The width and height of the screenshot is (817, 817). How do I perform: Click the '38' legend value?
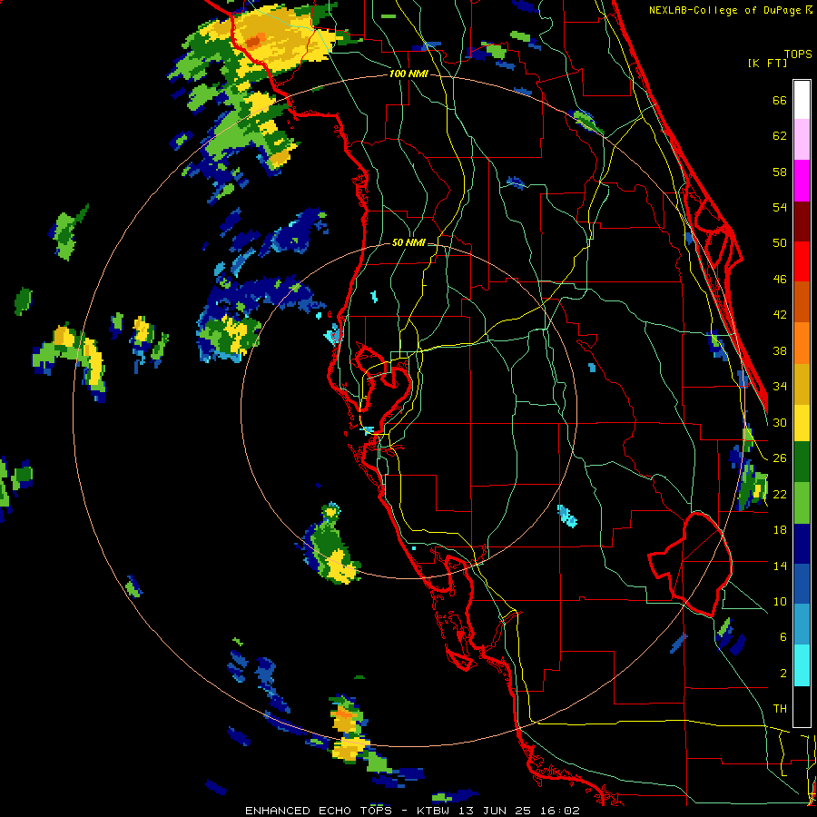tap(780, 350)
